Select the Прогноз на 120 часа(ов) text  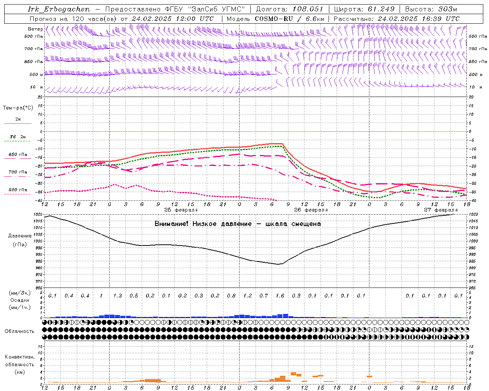73,19
